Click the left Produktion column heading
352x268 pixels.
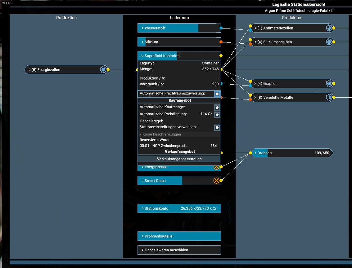tap(66, 18)
